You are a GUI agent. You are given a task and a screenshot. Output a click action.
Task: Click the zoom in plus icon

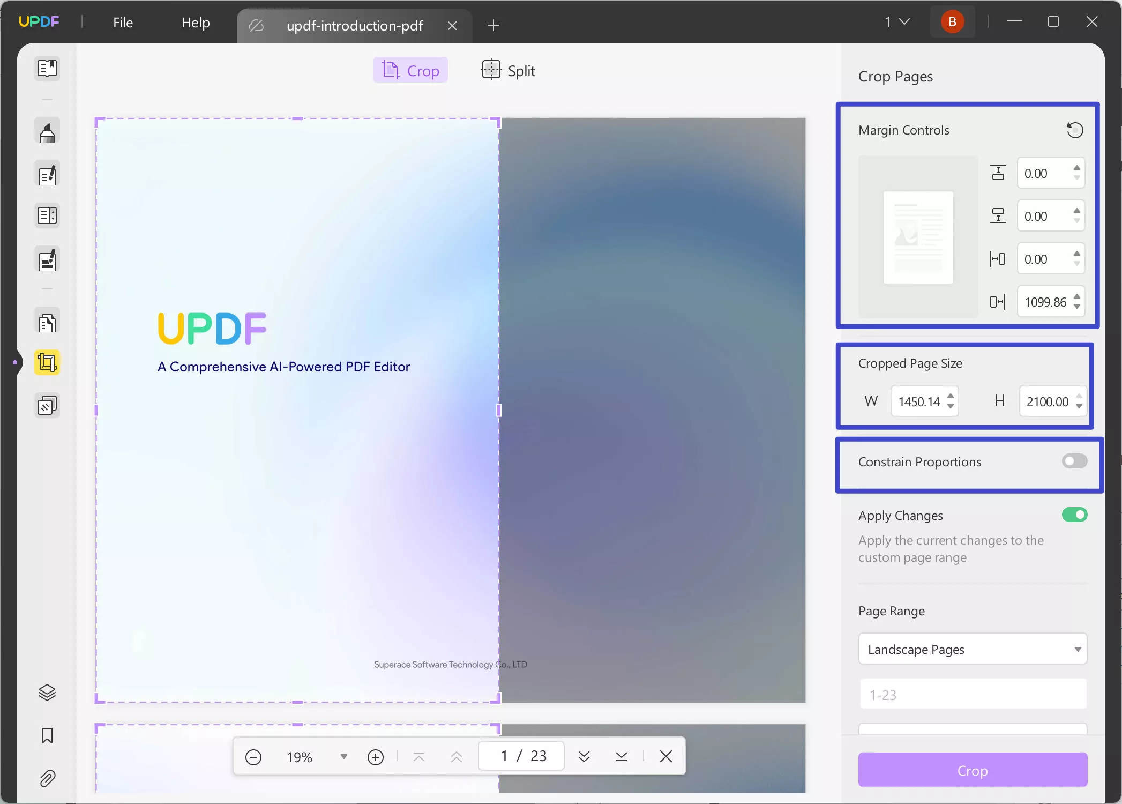376,757
